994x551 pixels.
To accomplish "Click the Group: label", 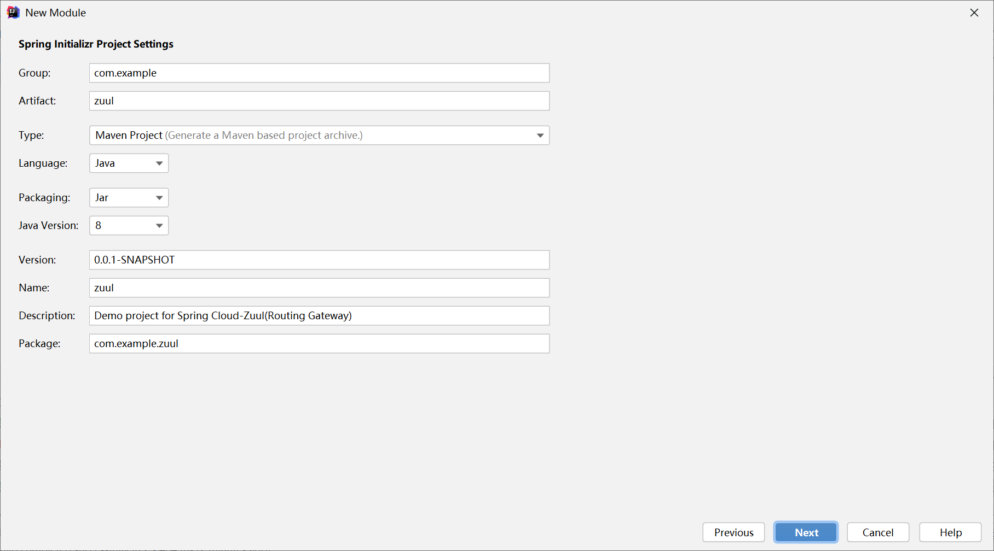I will 34,73.
